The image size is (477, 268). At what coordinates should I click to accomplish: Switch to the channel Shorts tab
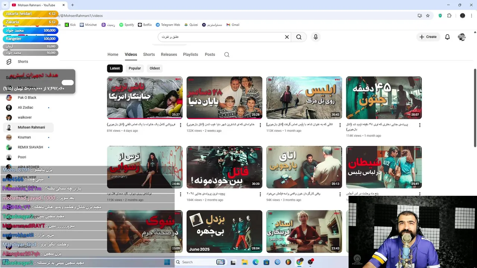pyautogui.click(x=149, y=54)
